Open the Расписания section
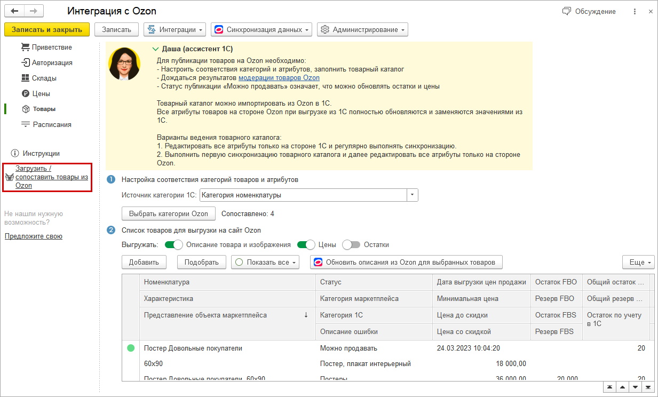 tap(46, 124)
